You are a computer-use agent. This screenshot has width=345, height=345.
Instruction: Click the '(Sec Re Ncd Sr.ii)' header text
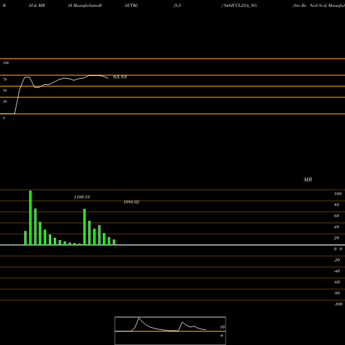(x=310, y=6)
